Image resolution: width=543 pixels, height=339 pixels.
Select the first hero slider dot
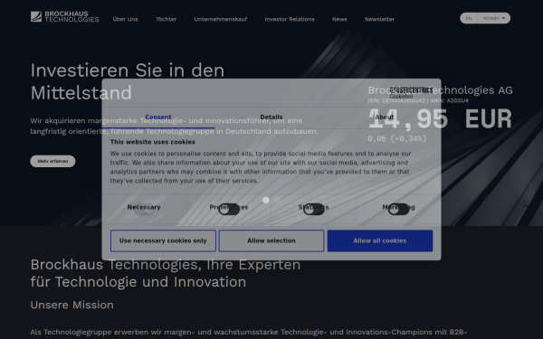(265, 200)
